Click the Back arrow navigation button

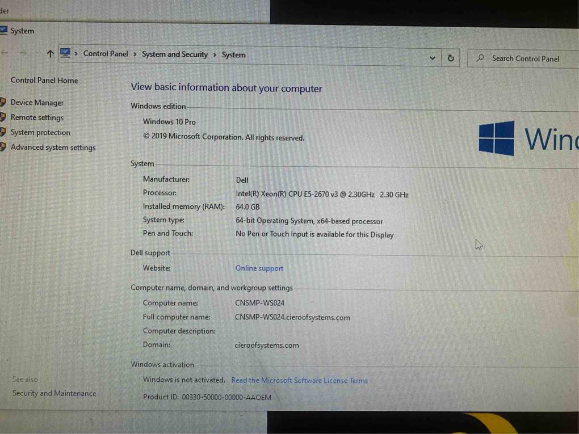coord(5,53)
